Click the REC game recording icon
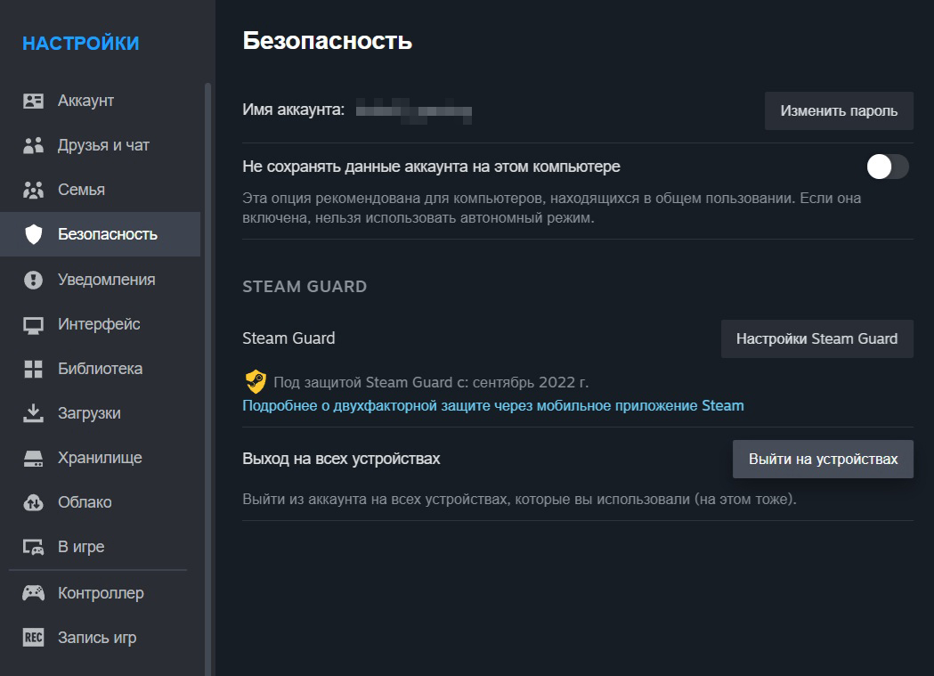Viewport: 934px width, 676px height. click(33, 638)
